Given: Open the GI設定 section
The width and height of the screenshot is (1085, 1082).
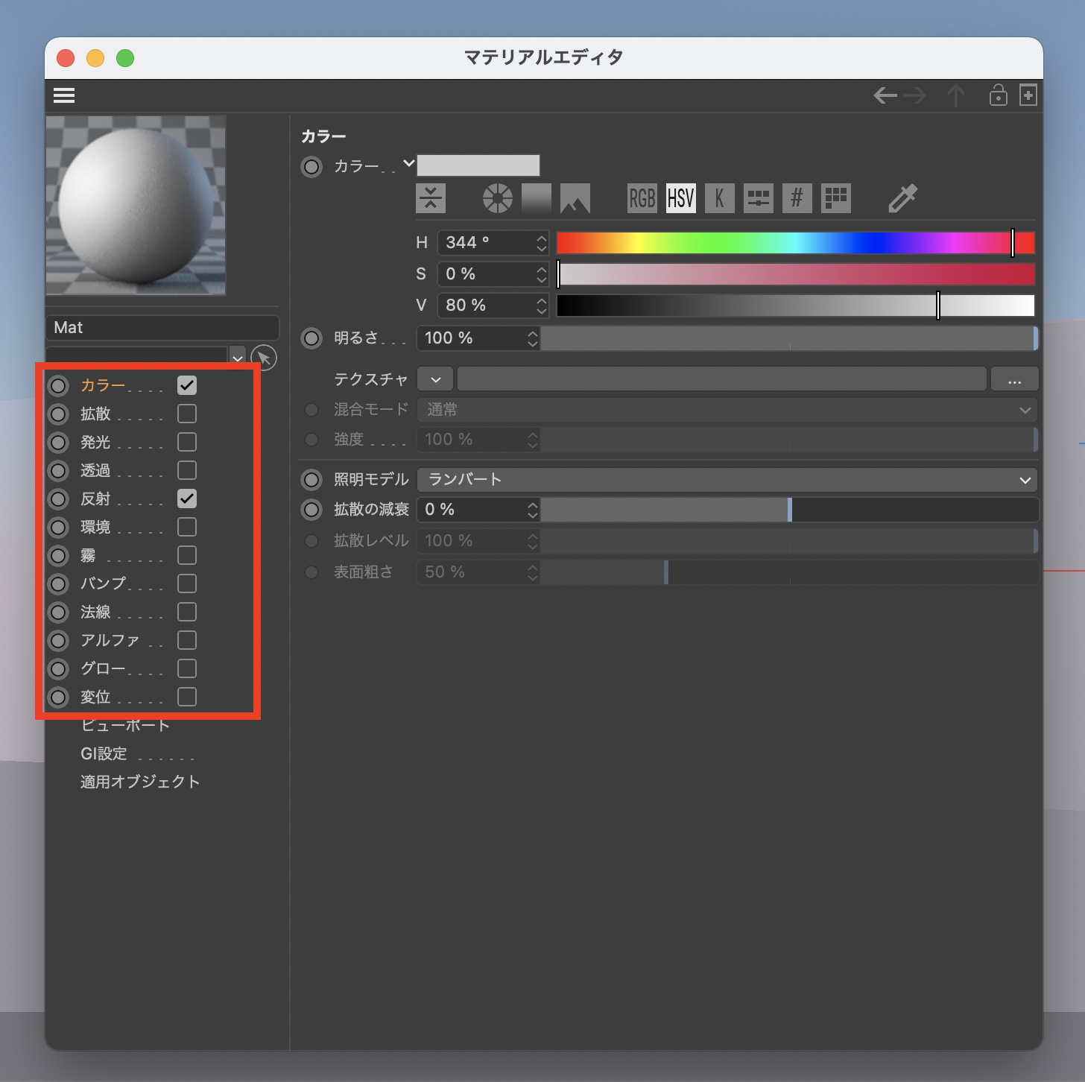Looking at the screenshot, I should (104, 753).
